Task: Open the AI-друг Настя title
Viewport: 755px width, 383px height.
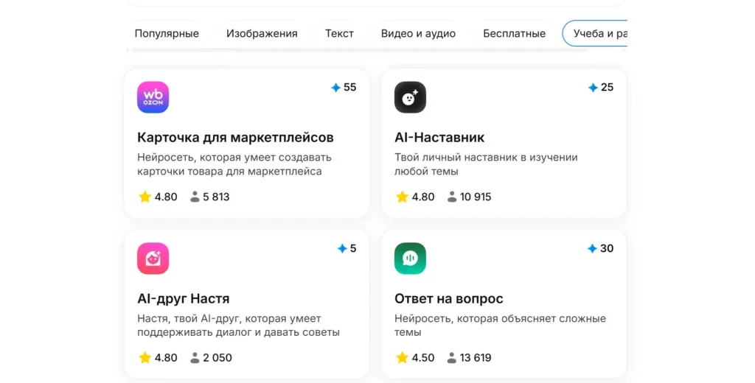Action: [x=184, y=299]
